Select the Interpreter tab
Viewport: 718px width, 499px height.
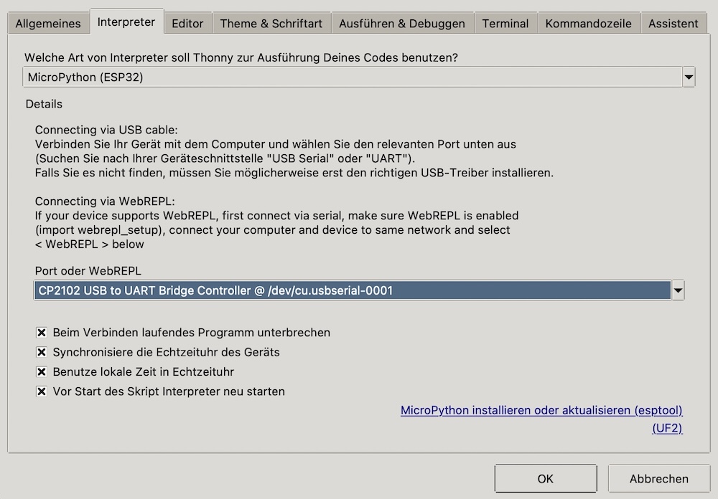tap(126, 22)
